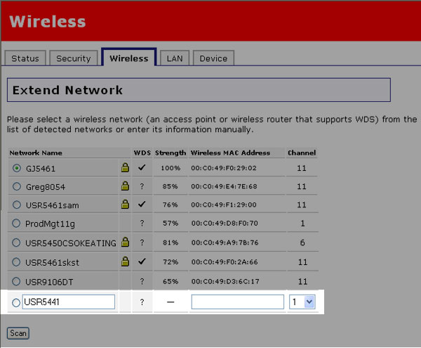
Task: Click the empty Wireless MAC Address field
Action: pyautogui.click(x=238, y=302)
